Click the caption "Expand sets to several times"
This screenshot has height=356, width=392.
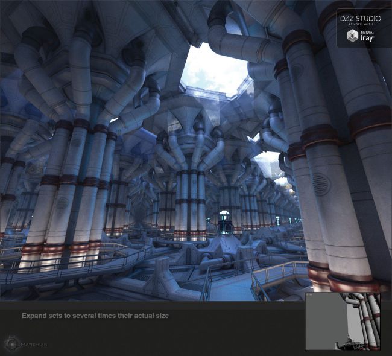[x=95, y=316]
